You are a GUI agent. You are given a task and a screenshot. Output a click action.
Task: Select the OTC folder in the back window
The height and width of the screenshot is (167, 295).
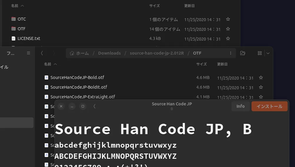(22, 19)
